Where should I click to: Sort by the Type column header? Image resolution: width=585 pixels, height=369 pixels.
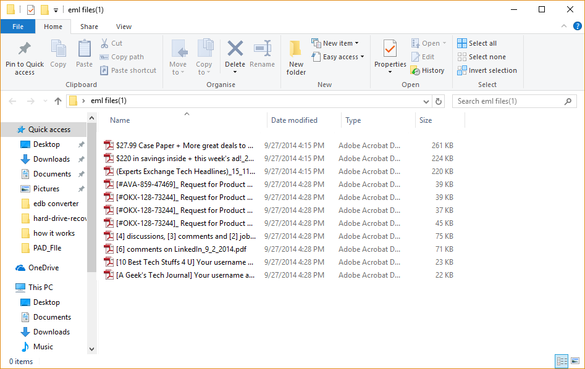(353, 120)
